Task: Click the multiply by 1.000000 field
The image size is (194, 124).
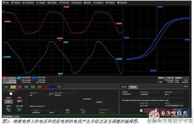Action: (x=150, y=93)
